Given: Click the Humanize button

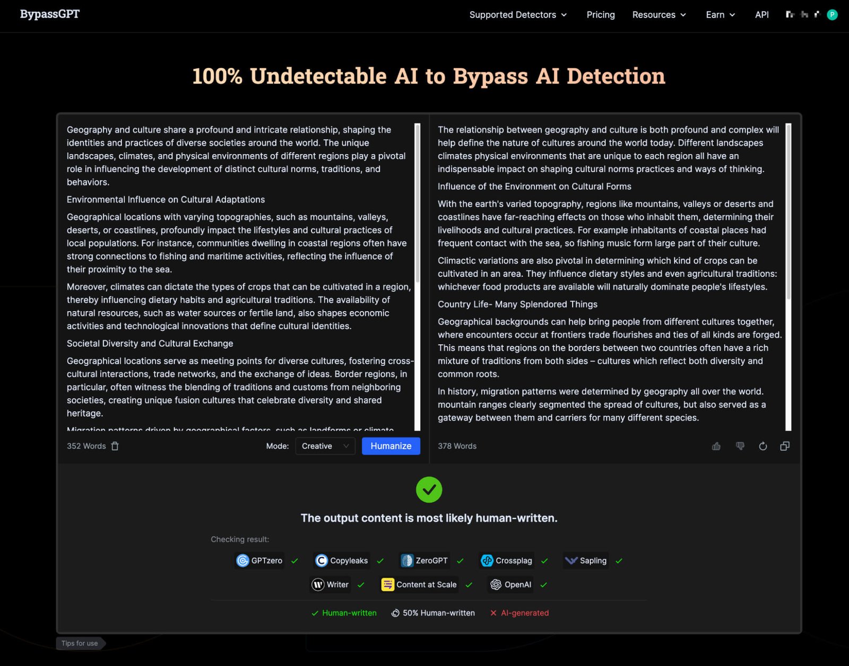Looking at the screenshot, I should click(391, 446).
